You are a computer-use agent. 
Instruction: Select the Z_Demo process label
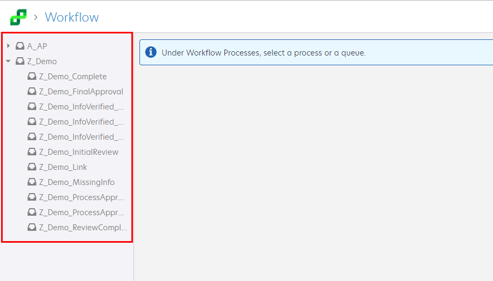42,61
